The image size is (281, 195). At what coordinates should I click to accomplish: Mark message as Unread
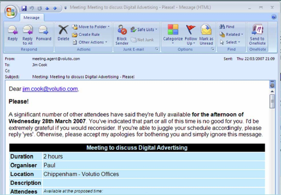click(x=206, y=34)
